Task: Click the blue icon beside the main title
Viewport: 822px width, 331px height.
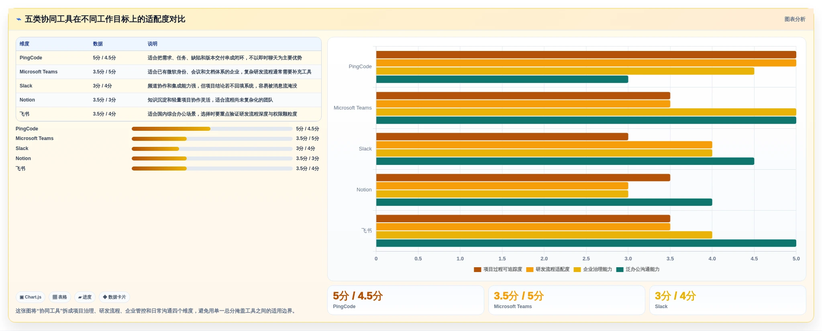Action: [x=18, y=19]
